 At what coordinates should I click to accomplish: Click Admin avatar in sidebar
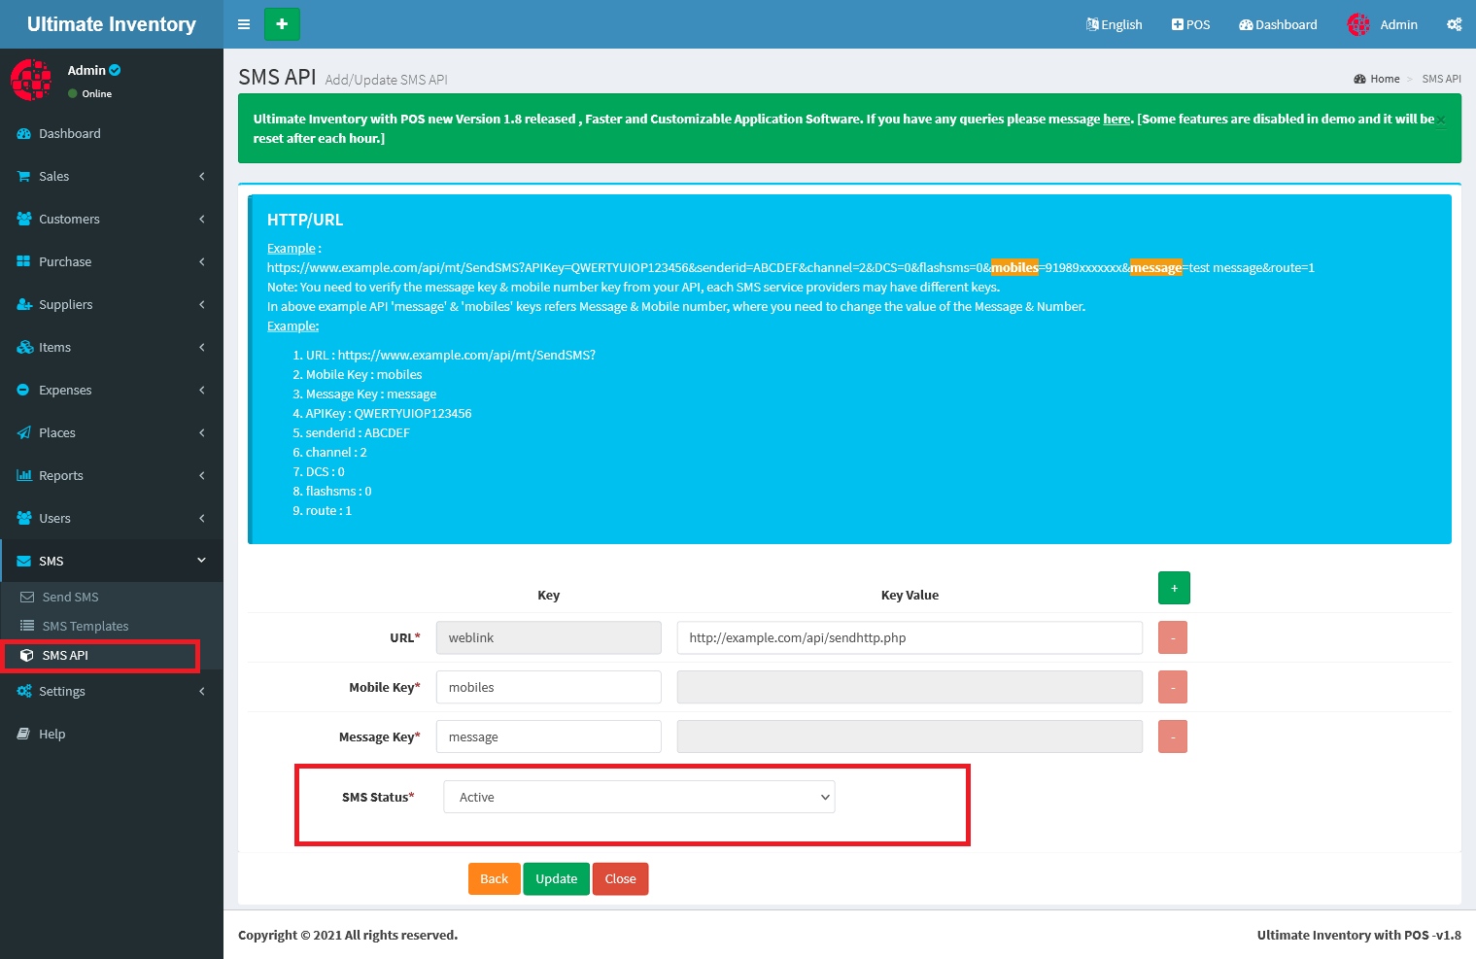coord(31,80)
